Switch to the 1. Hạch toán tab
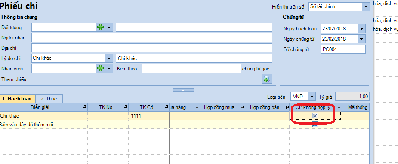The height and width of the screenshot is (164, 398). pyautogui.click(x=18, y=99)
